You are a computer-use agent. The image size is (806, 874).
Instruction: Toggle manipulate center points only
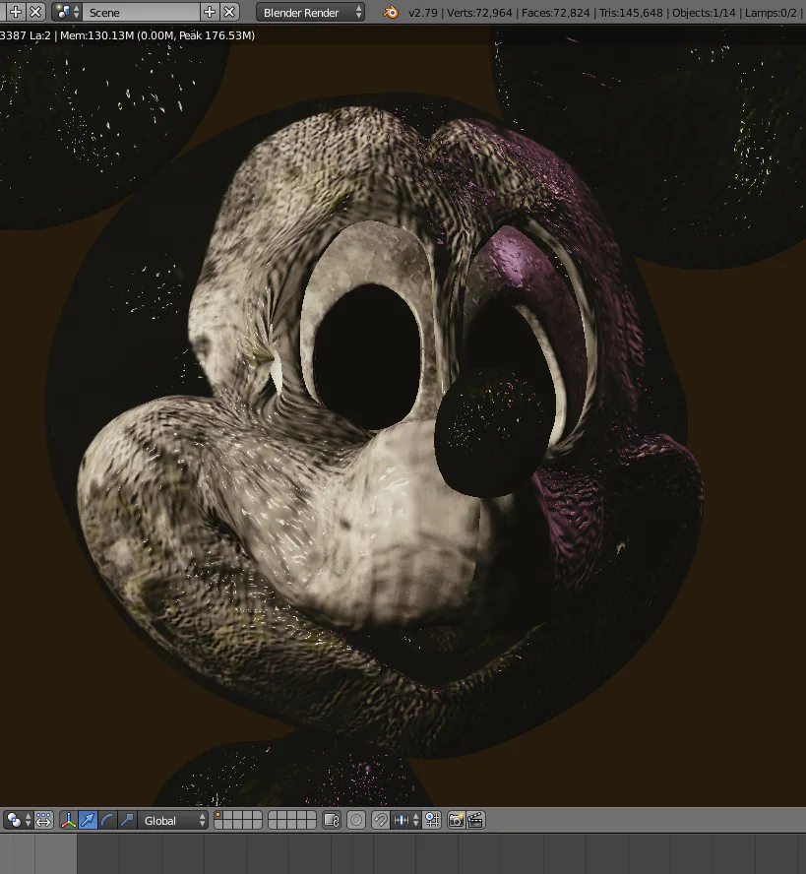pos(43,820)
